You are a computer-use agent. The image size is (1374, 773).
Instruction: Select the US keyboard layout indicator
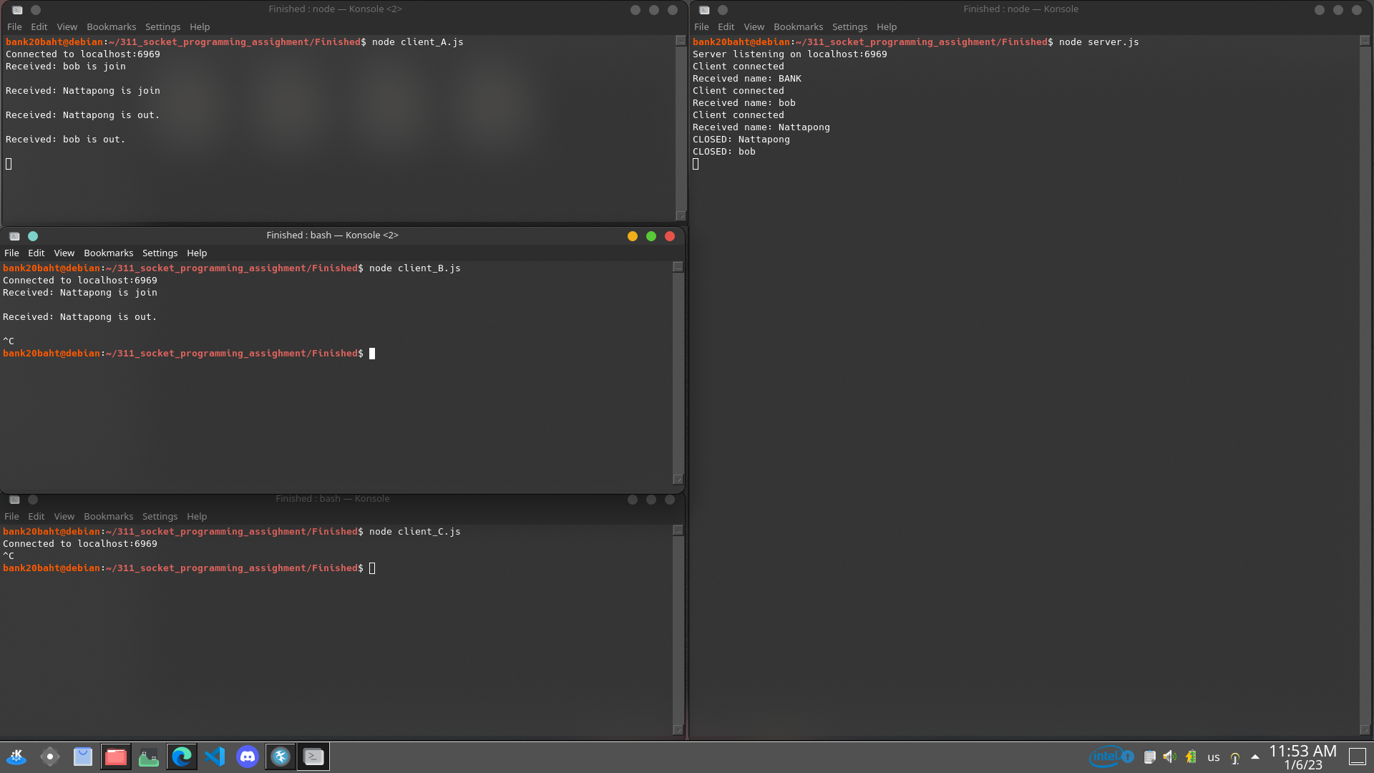pyautogui.click(x=1214, y=757)
